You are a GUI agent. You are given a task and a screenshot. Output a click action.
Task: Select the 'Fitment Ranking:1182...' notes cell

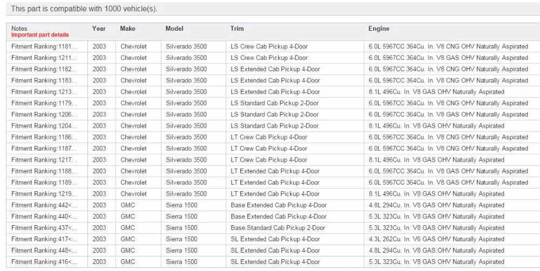tap(47, 69)
